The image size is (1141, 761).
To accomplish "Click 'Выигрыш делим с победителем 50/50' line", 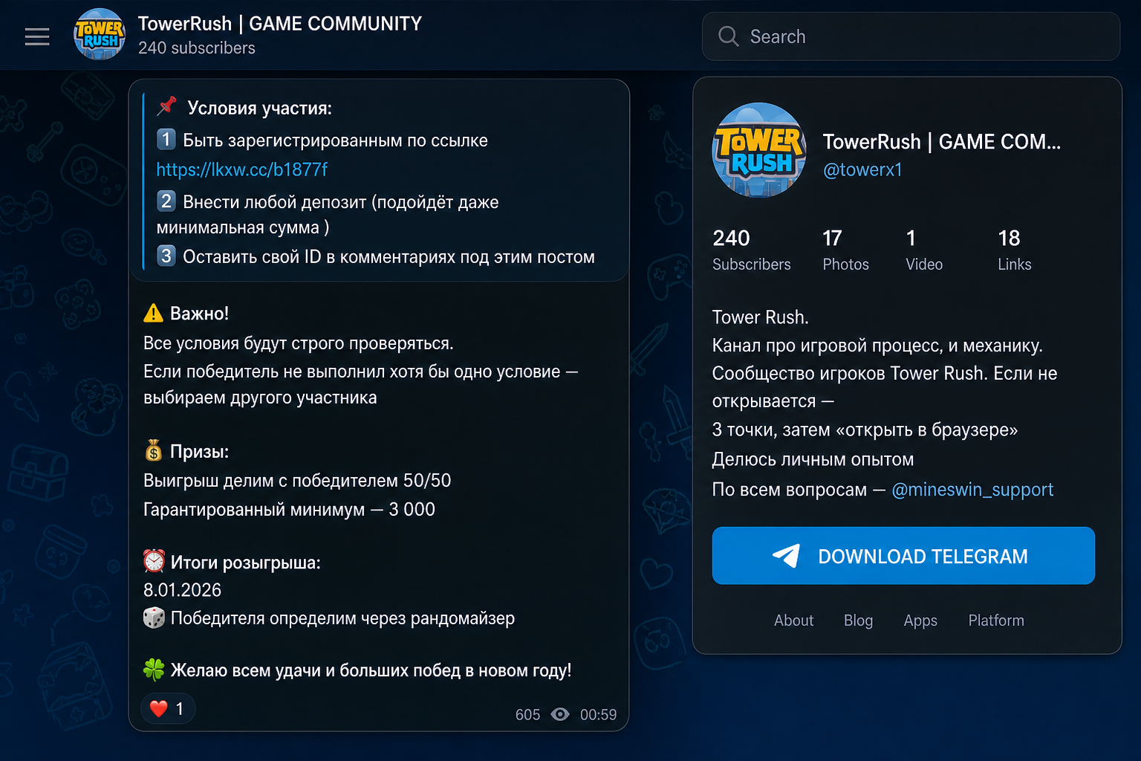I will tap(297, 481).
